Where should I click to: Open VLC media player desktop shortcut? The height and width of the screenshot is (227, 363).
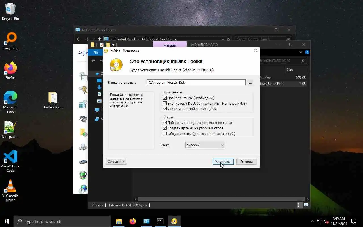10,191
